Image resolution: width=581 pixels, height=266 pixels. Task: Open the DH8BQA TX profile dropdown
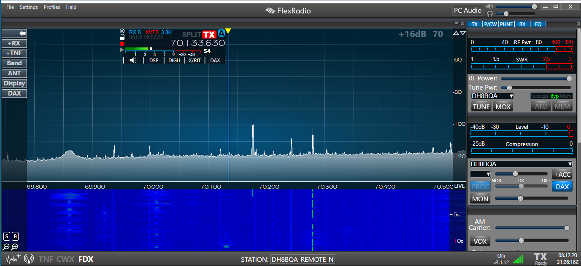point(492,96)
